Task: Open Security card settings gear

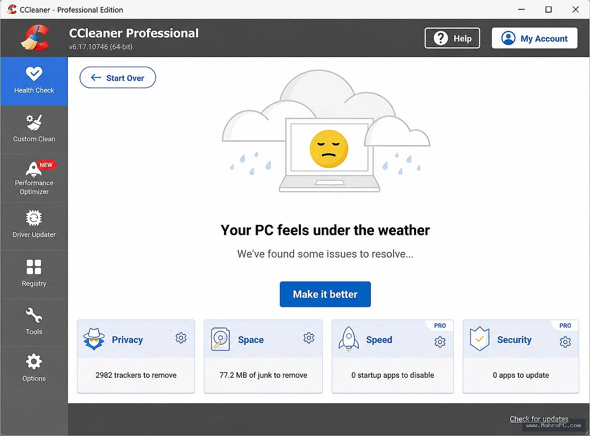Action: [565, 342]
